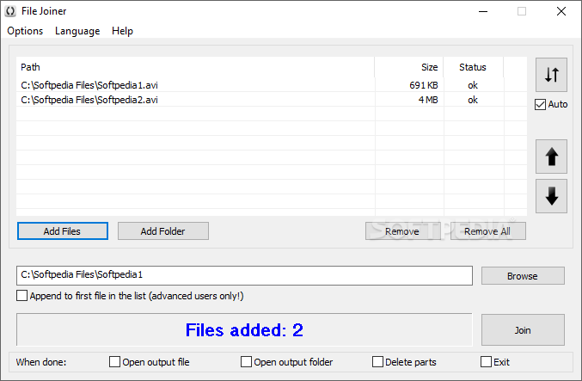Move selected file up with arrow button
Screen dimensions: 582x381
coord(551,157)
